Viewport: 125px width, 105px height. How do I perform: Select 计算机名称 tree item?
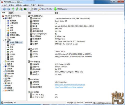tap(12, 23)
